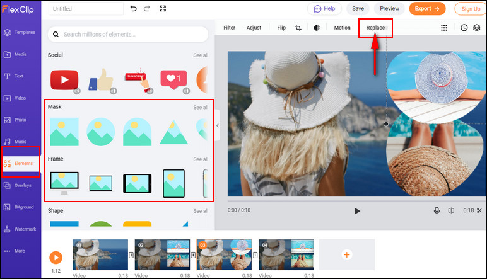The width and height of the screenshot is (487, 279).
Task: Add the YouTube play button element
Action: click(64, 80)
